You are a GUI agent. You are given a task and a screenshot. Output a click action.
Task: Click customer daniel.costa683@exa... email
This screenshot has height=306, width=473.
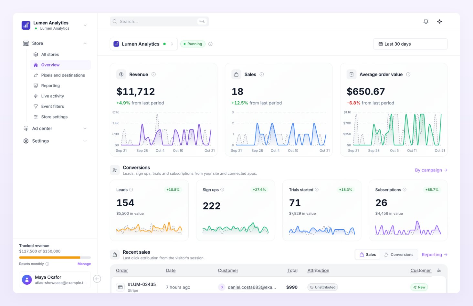[252, 287]
